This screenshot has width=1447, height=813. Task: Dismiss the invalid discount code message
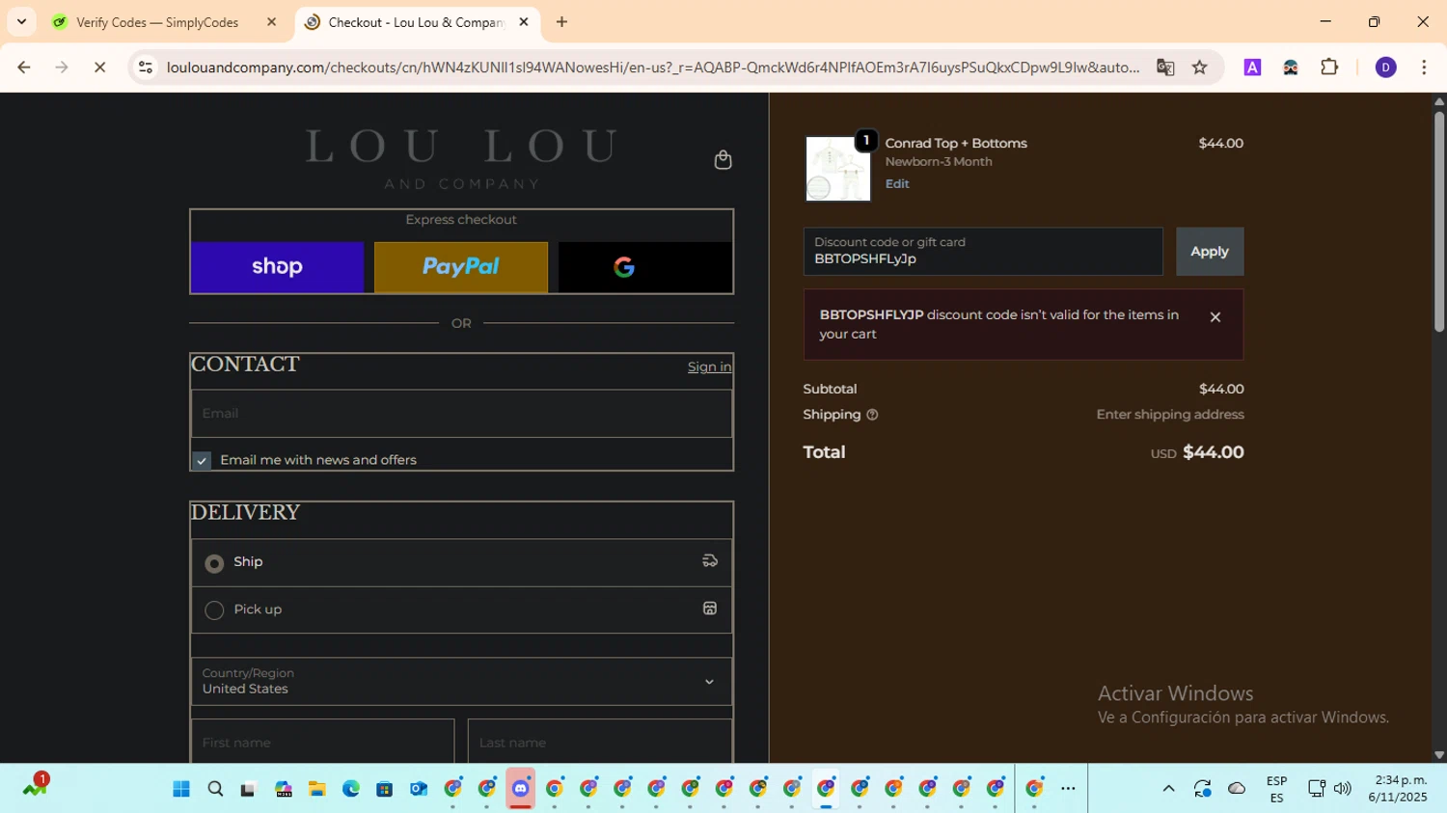(x=1215, y=317)
